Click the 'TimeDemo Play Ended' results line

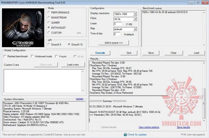point(111,93)
